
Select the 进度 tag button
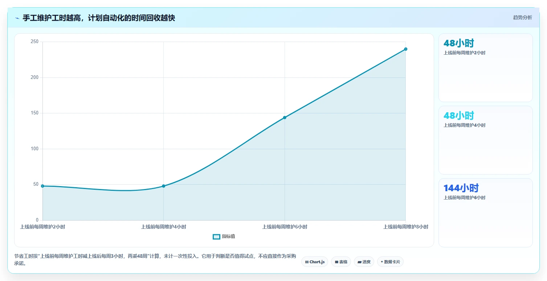(x=364, y=262)
